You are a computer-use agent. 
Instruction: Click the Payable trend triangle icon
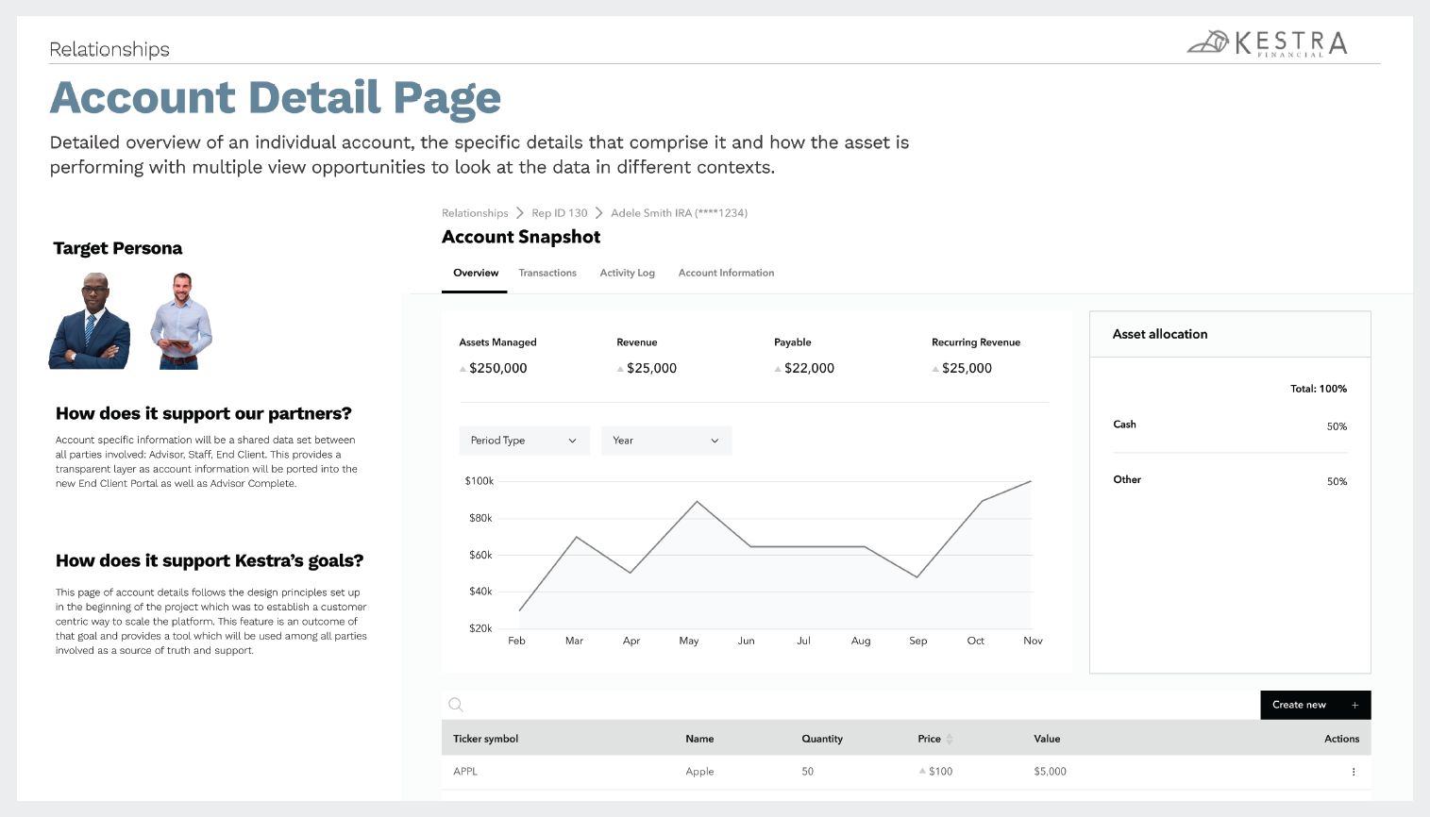click(x=777, y=369)
